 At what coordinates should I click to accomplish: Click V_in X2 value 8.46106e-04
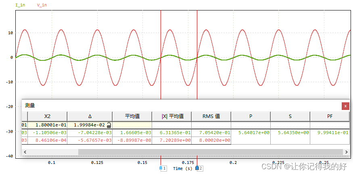(51, 141)
